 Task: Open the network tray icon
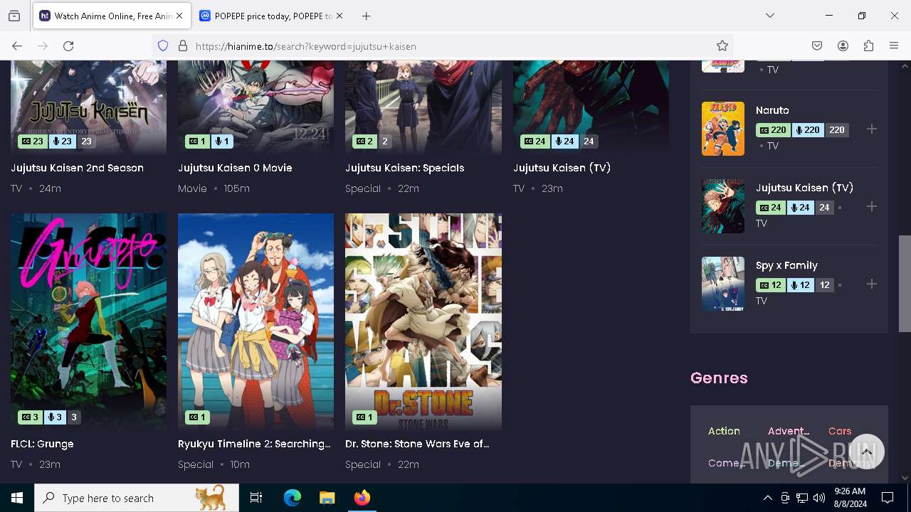pos(802,498)
